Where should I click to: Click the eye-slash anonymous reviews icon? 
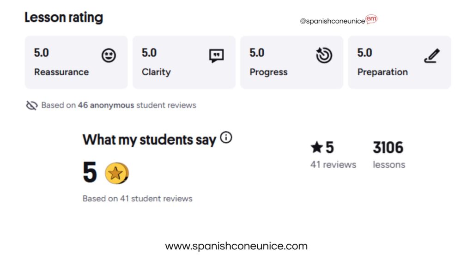31,105
